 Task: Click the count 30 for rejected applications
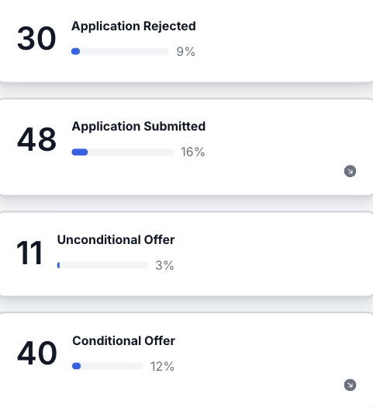pyautogui.click(x=36, y=39)
